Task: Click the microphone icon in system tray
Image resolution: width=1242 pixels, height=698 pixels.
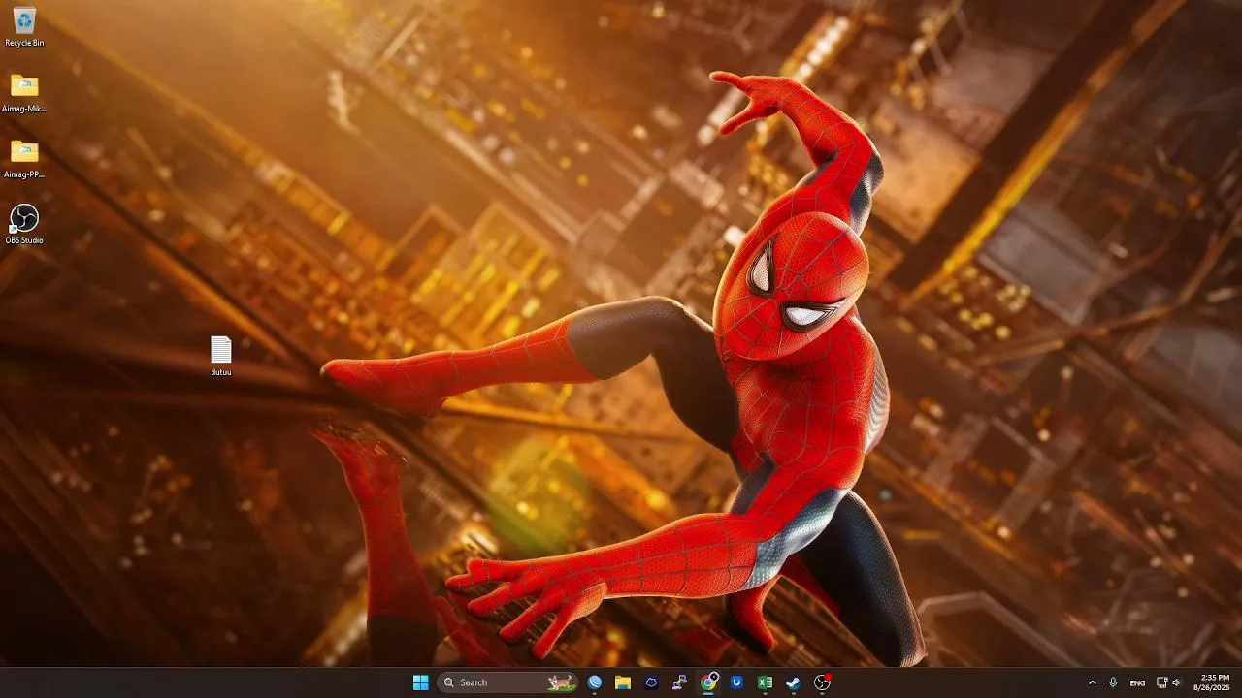Action: 1113,682
